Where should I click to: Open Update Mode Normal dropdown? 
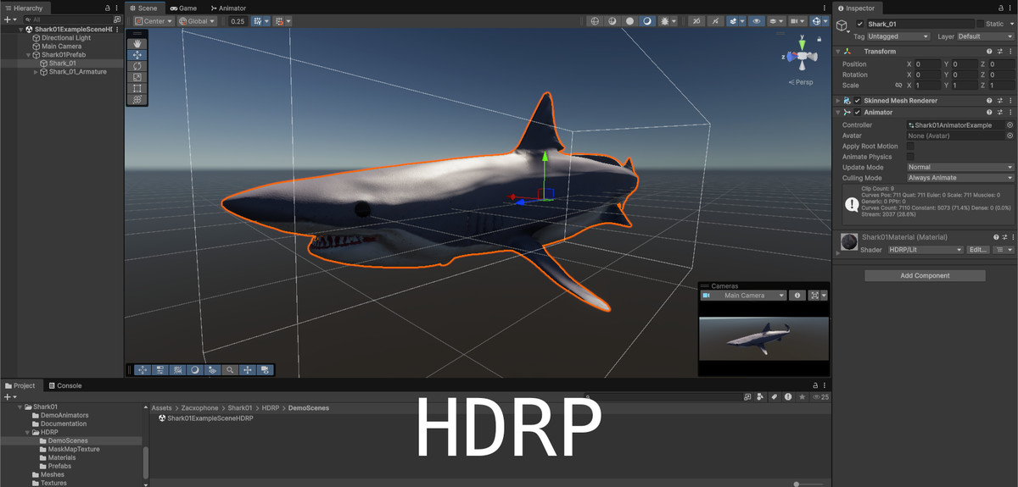pos(960,168)
